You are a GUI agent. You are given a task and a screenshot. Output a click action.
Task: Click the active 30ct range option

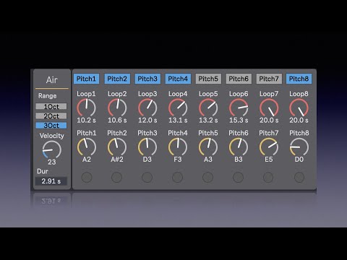coord(51,125)
